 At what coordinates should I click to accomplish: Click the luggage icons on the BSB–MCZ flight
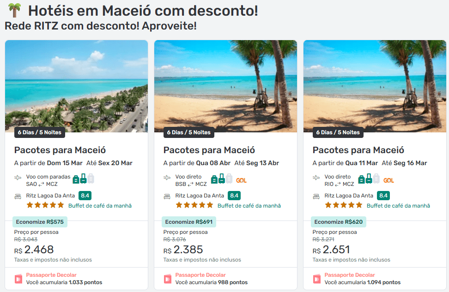(222, 179)
